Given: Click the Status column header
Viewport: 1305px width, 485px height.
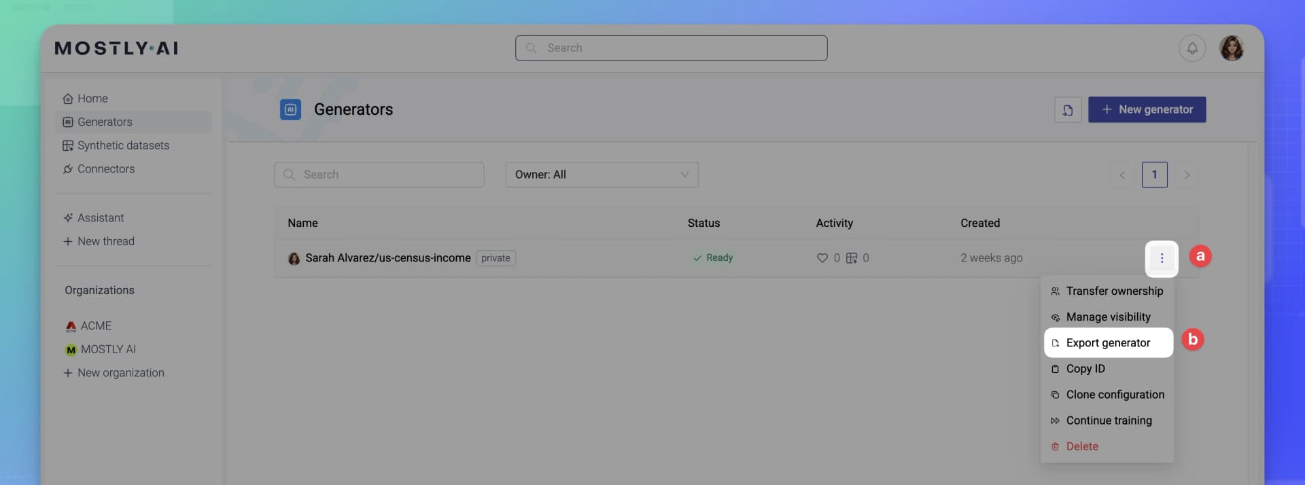Looking at the screenshot, I should (703, 223).
